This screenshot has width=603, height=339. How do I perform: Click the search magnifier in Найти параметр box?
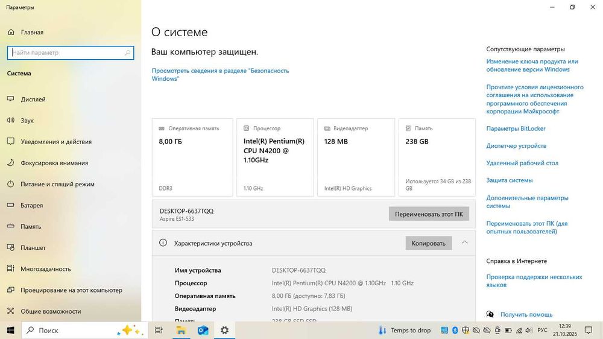(x=127, y=52)
